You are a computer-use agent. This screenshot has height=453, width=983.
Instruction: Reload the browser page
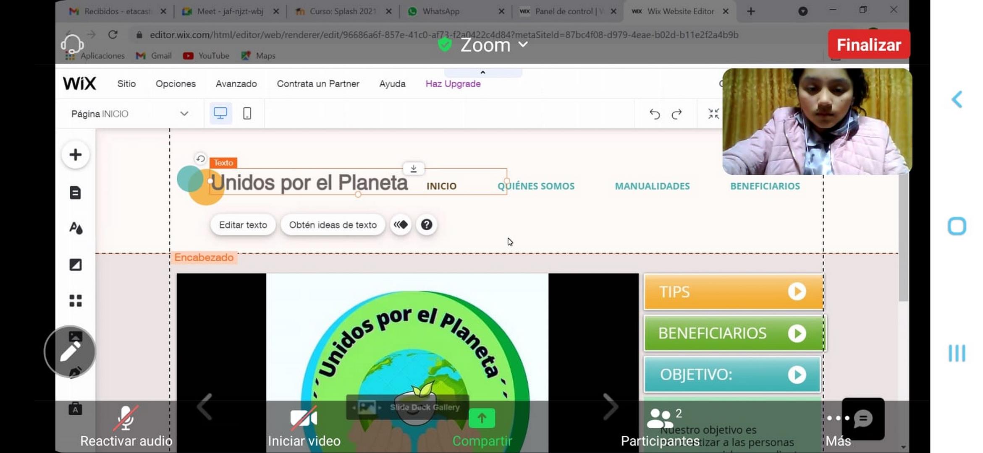(113, 34)
